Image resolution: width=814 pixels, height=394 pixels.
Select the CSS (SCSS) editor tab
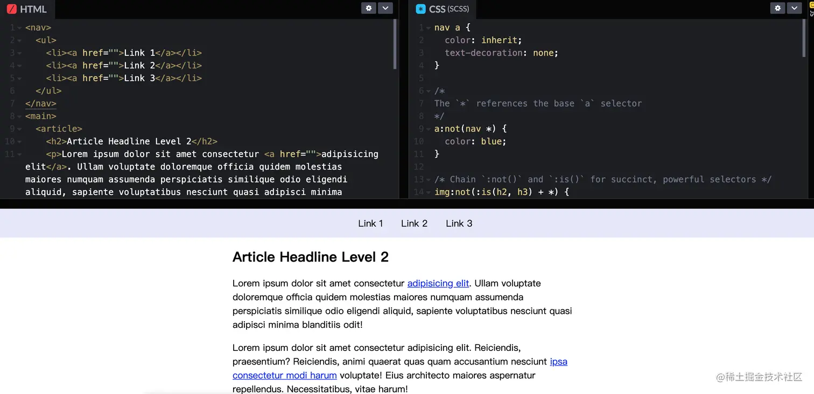[443, 9]
